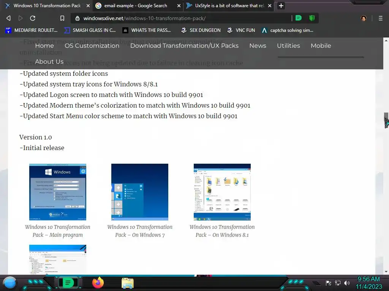
Task: Open the captcha solving sim... bookmark
Action: (288, 30)
